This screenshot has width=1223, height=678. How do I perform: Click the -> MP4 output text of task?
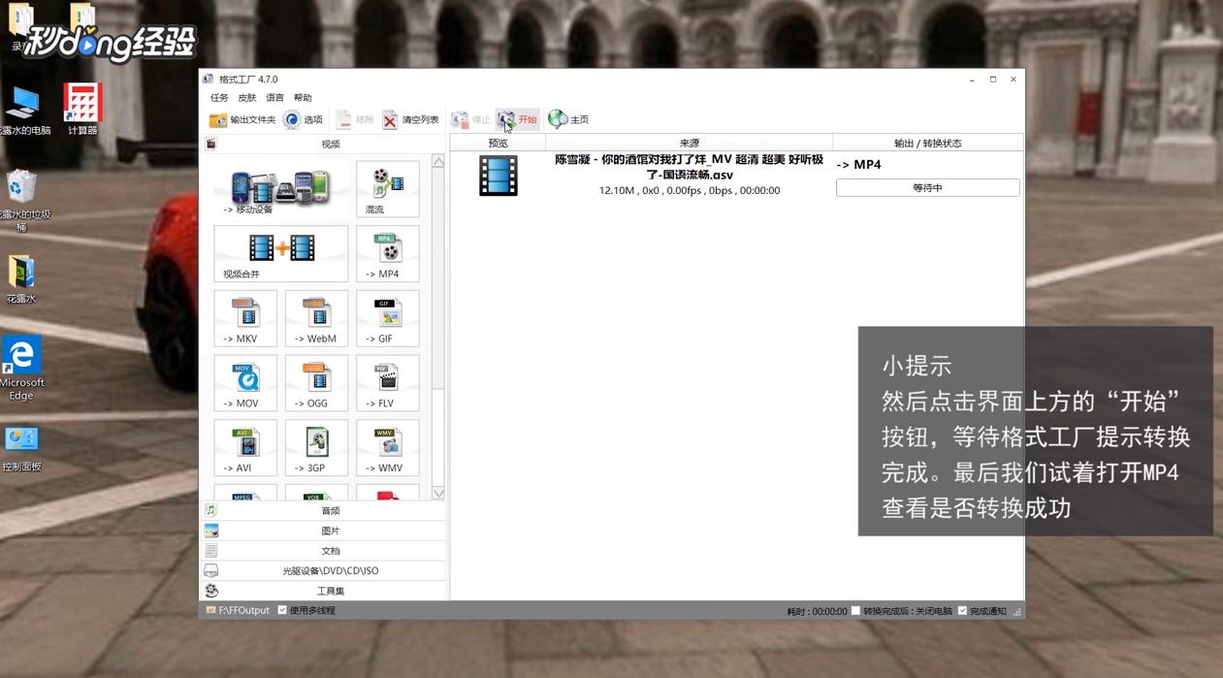point(858,165)
